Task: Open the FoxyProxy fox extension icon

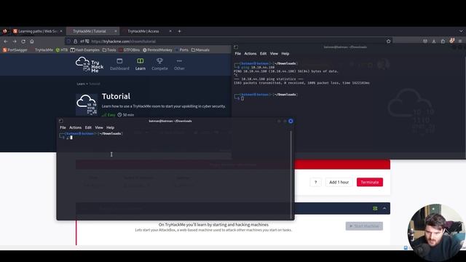Action: click(451, 41)
